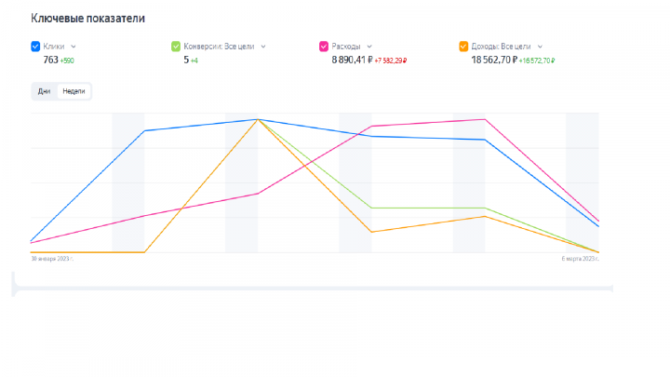Click the 30 января 2023 axis label

pos(50,259)
